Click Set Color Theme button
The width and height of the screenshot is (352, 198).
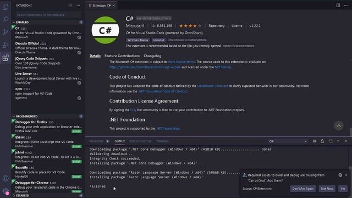137,40
